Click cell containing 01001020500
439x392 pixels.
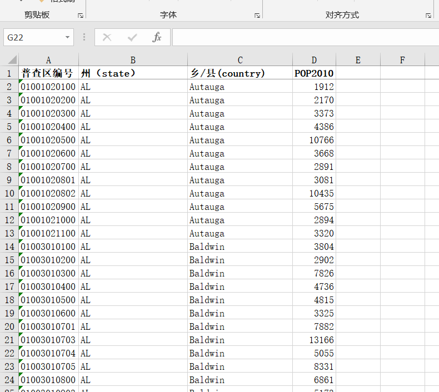pos(48,140)
